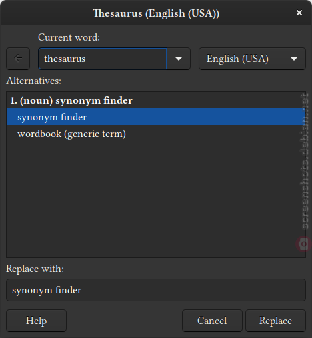Image resolution: width=312 pixels, height=338 pixels.
Task: Click the red camera watermark icon
Action: 303,244
